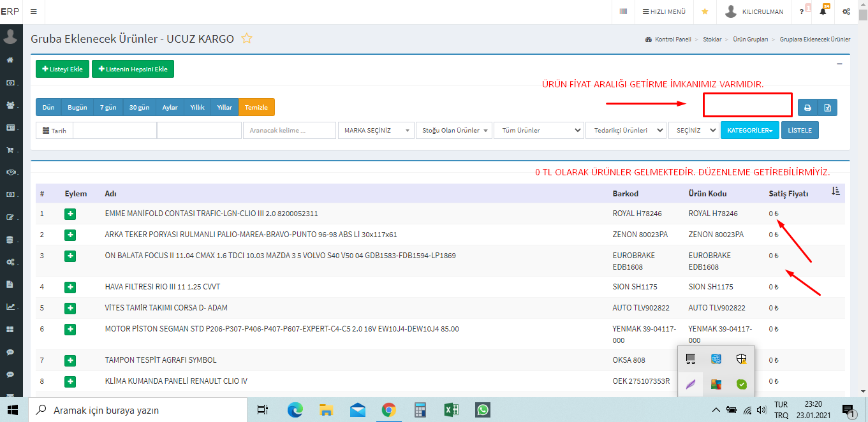Open the MARKA SEÇİNİZ dropdown
Screen dimensions: 868x422
[376, 130]
